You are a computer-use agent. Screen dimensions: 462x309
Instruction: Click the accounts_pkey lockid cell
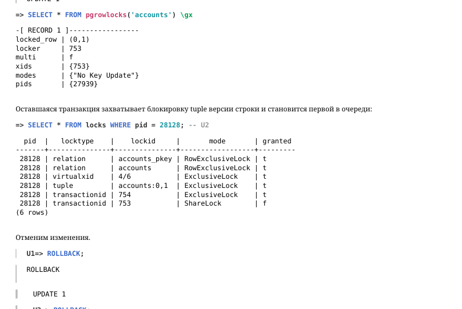[x=145, y=159]
